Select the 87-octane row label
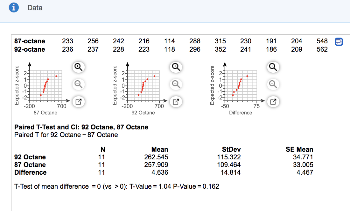This screenshot has height=211, width=350. point(30,41)
